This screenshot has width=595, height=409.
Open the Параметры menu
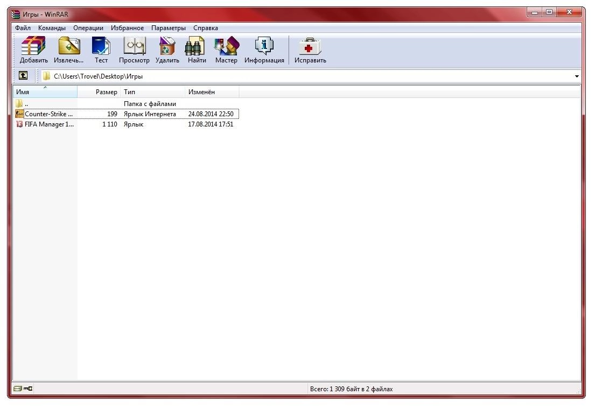168,27
